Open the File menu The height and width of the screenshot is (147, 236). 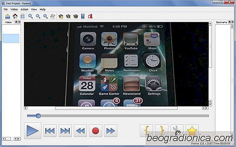(6, 9)
